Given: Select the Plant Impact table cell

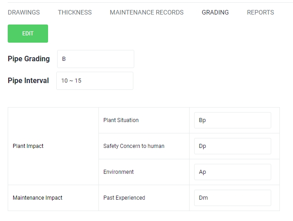Looking at the screenshot, I should tap(28, 146).
